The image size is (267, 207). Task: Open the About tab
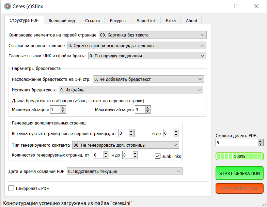point(191,20)
